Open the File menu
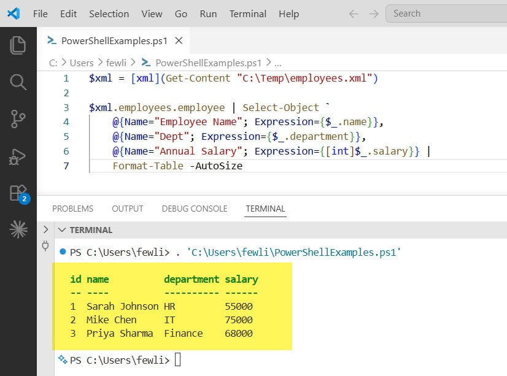This screenshot has height=376, width=507. 41,14
